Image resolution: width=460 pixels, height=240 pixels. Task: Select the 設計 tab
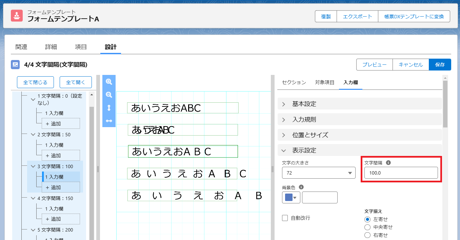[x=111, y=47]
